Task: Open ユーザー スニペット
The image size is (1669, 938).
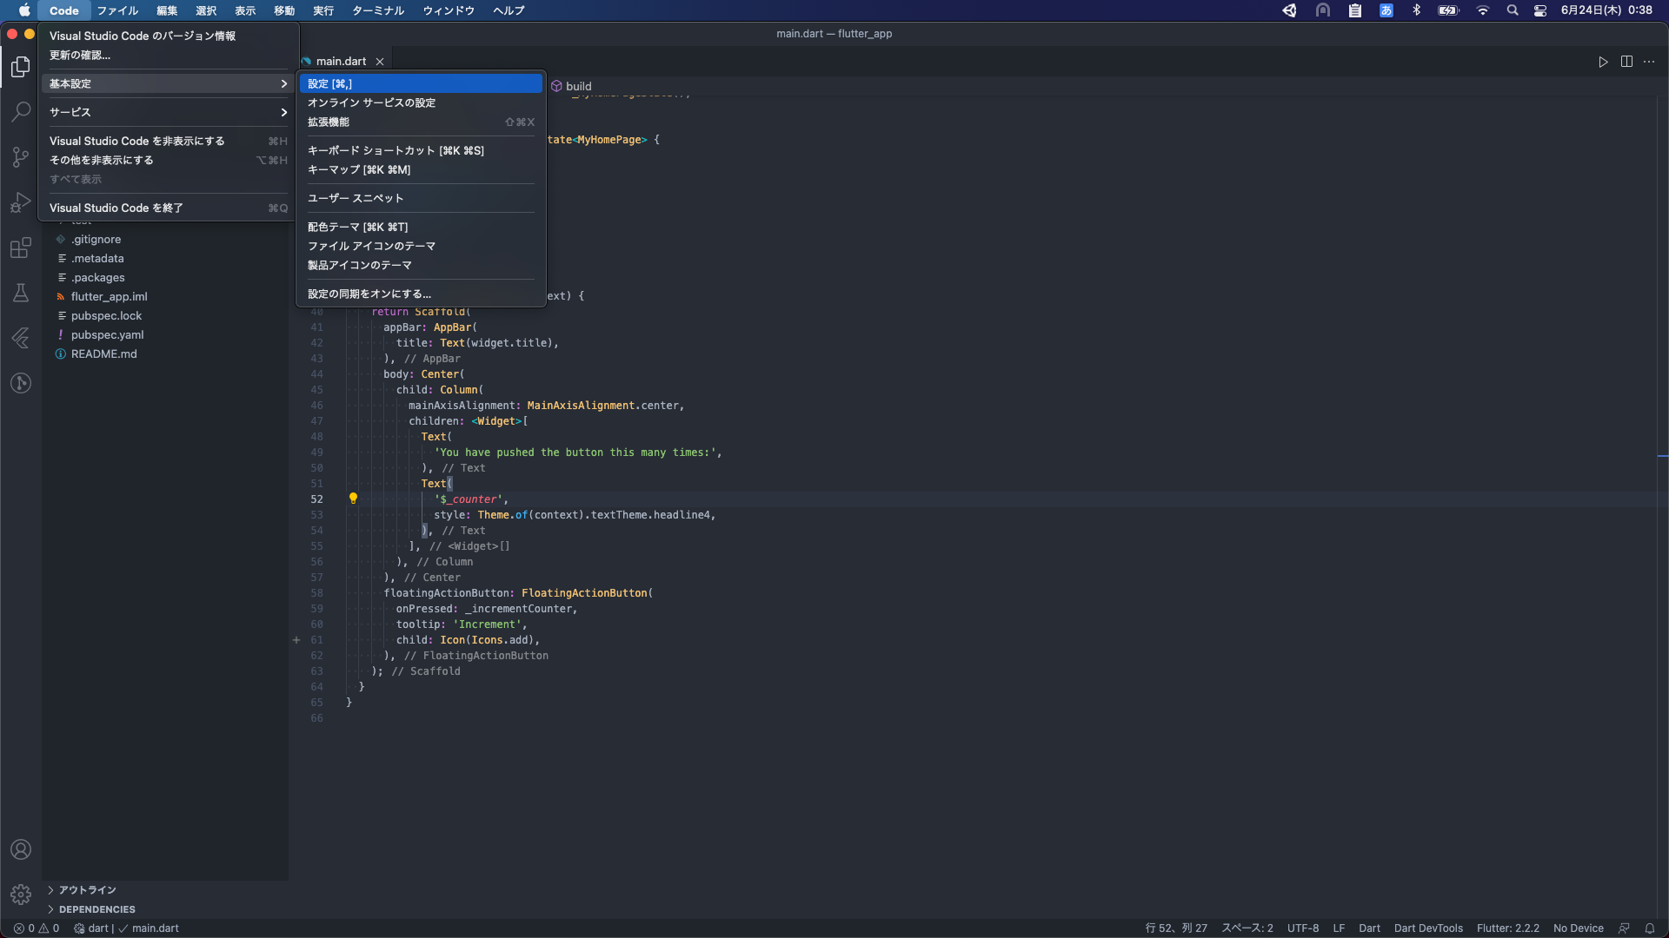Action: 421,198
